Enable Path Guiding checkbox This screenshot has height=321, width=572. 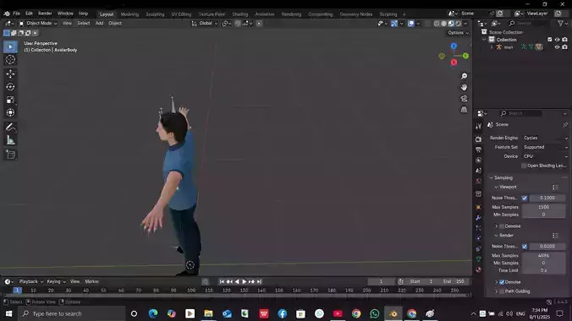pos(502,291)
